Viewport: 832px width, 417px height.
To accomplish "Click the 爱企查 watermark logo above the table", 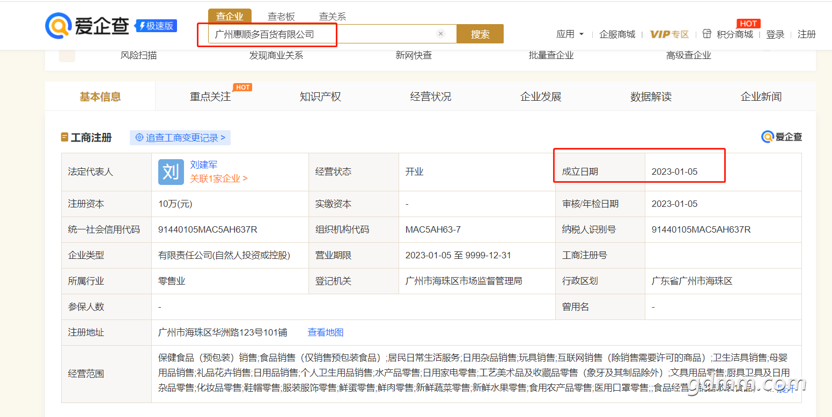I will click(782, 137).
